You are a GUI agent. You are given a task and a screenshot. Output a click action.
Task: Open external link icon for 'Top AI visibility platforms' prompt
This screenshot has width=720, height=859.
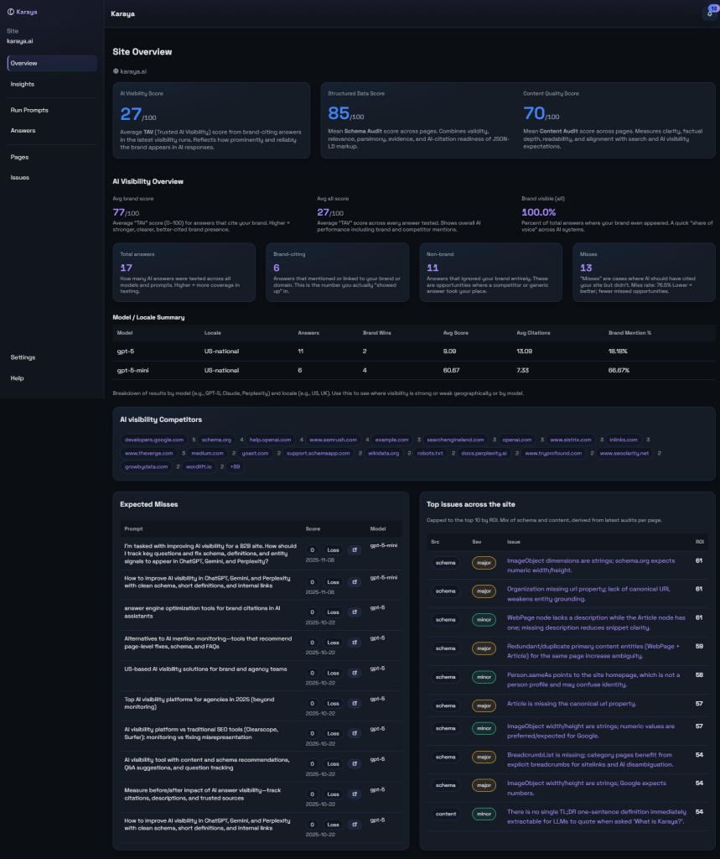355,703
